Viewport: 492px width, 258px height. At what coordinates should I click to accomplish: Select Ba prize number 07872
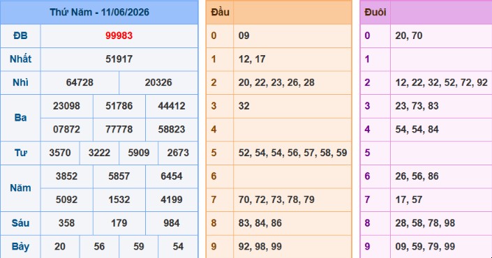pos(66,129)
